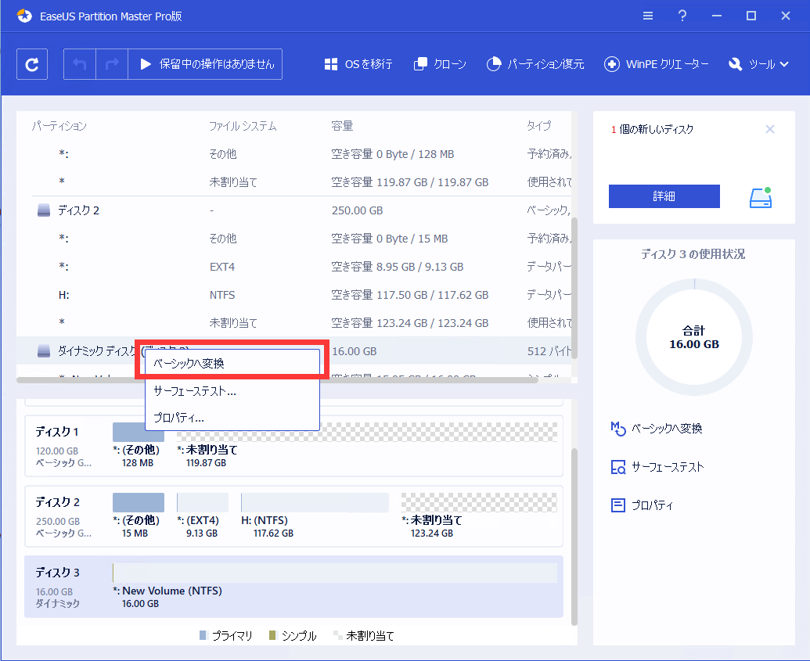The image size is (810, 661).
Task: Click the refresh disk information icon
Action: pyautogui.click(x=32, y=64)
